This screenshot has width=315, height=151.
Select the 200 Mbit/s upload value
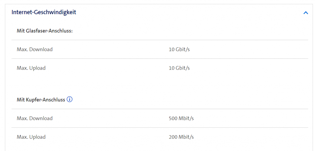click(181, 137)
